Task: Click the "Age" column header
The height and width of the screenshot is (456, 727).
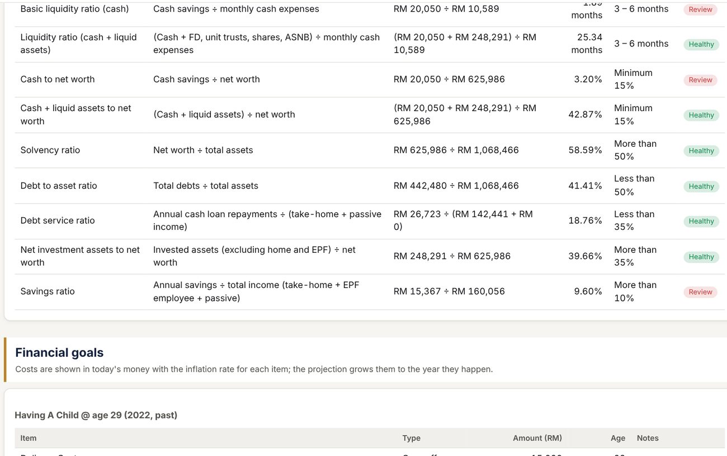Action: point(618,438)
